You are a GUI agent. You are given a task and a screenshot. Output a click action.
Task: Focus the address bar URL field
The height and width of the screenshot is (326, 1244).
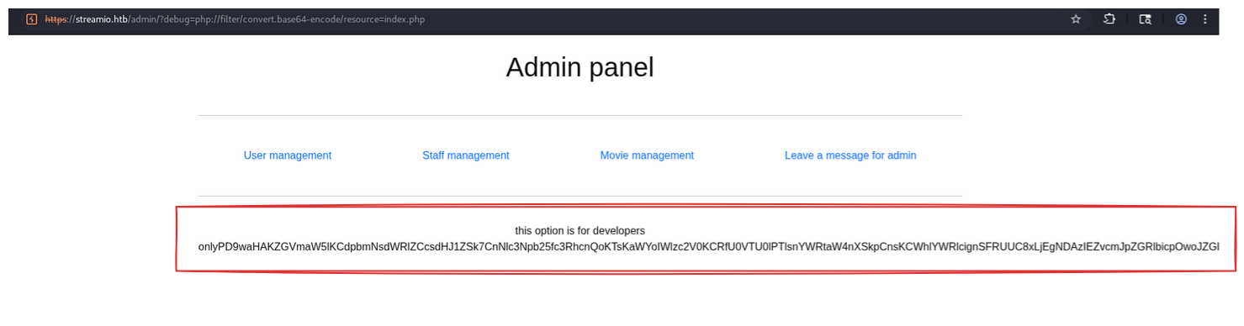[547, 19]
